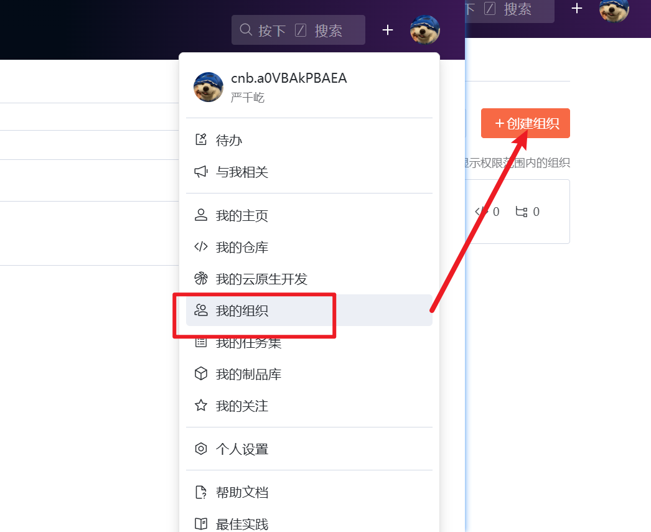Click the plus icon in the top-right corner
The height and width of the screenshot is (532, 651).
click(577, 9)
